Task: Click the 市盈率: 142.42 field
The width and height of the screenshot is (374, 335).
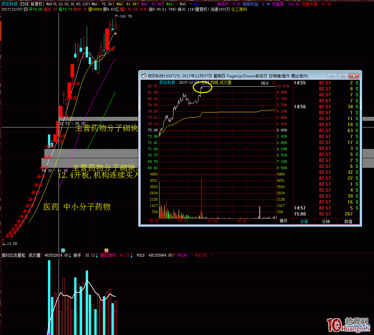Action: click(286, 4)
